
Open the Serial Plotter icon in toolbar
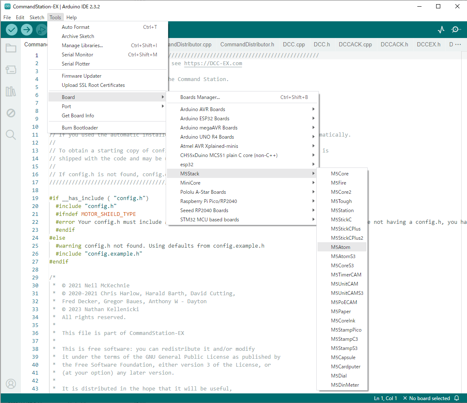click(x=441, y=30)
